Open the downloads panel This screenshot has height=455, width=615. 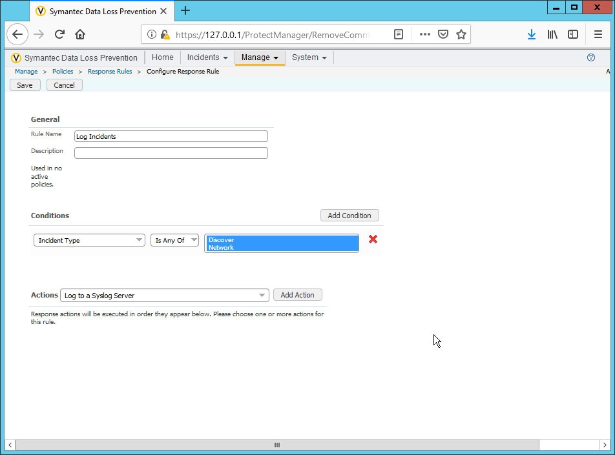532,34
